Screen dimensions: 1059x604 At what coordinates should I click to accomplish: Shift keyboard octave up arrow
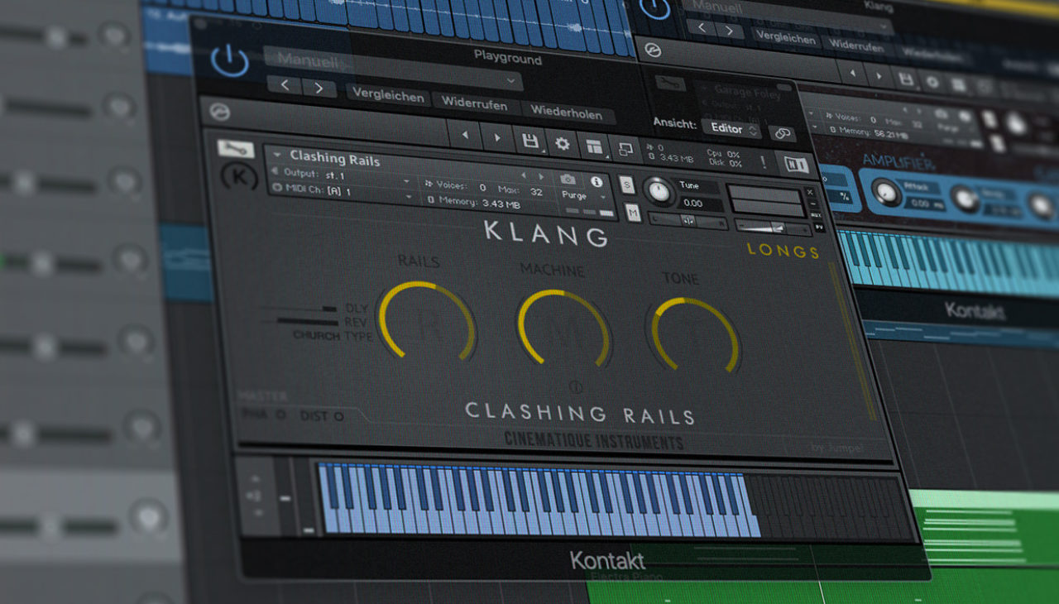point(254,478)
